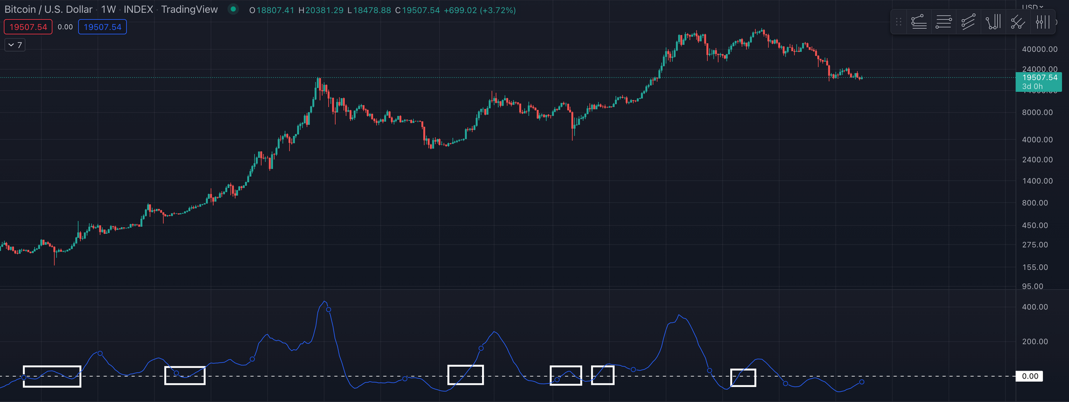Screen dimensions: 1069x402
Task: Select the Fib Time Zone tool icon
Action: pos(1042,22)
